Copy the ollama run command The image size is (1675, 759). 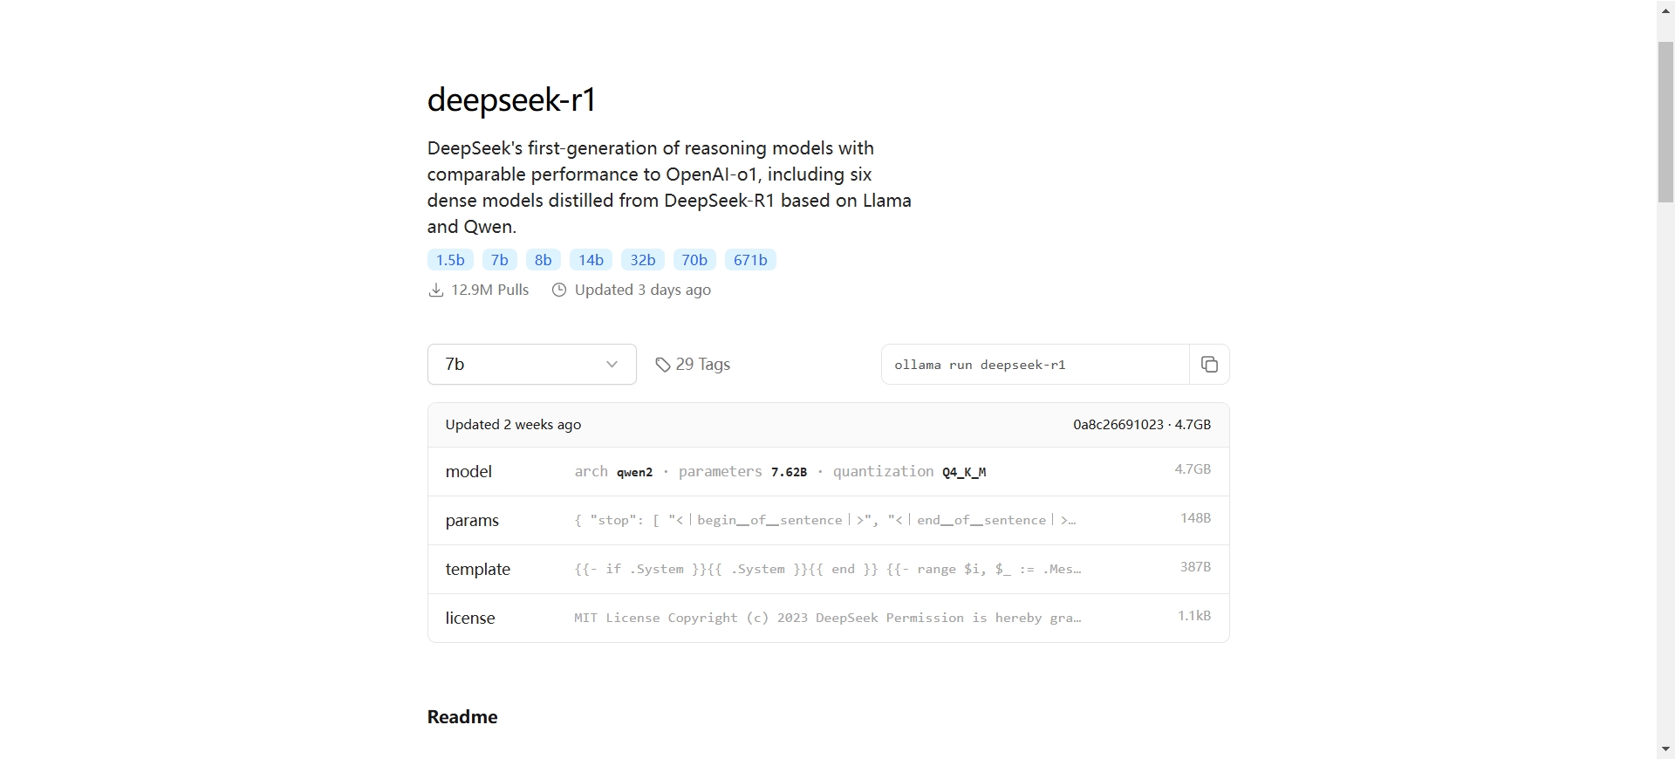[1209, 365]
